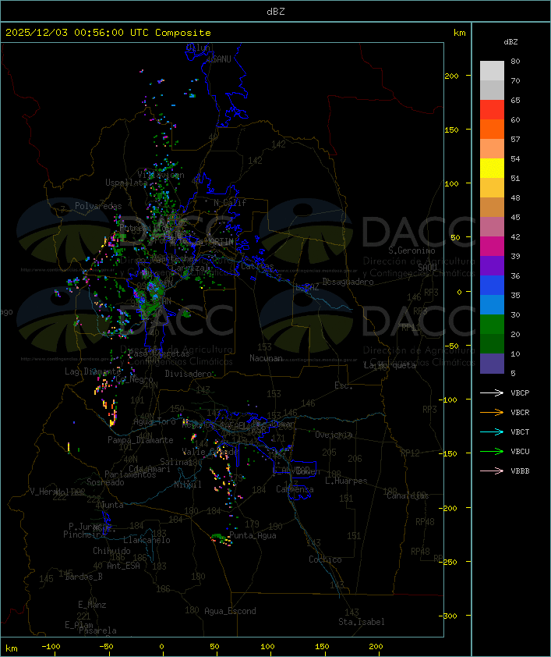Click the E_Manz map label
This screenshot has height=657, width=551.
pos(92,605)
